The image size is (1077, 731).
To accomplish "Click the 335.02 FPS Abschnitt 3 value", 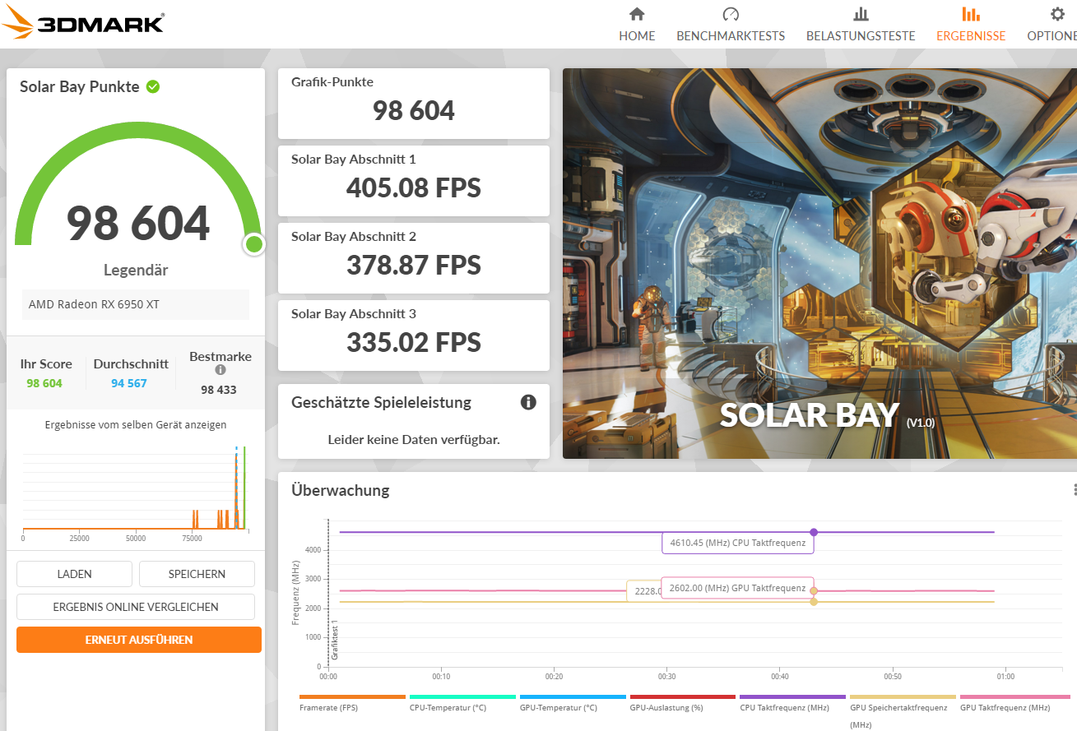I will 414,342.
